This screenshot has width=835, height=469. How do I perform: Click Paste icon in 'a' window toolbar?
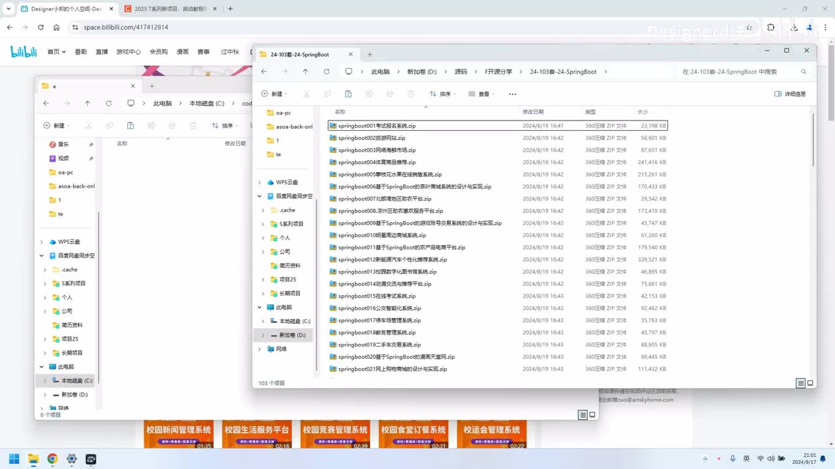coord(130,126)
